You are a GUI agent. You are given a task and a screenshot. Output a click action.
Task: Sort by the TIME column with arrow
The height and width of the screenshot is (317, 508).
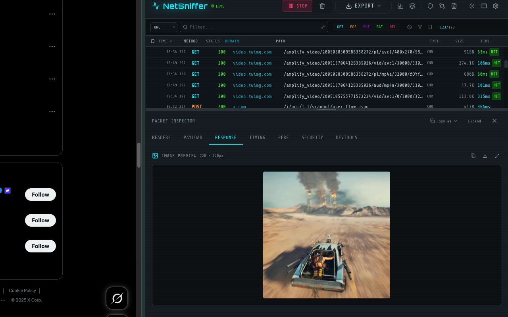click(x=165, y=41)
